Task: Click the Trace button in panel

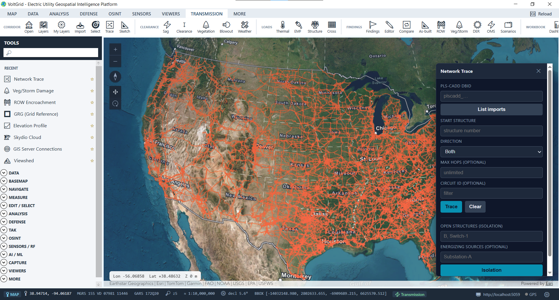Action: [x=451, y=207]
